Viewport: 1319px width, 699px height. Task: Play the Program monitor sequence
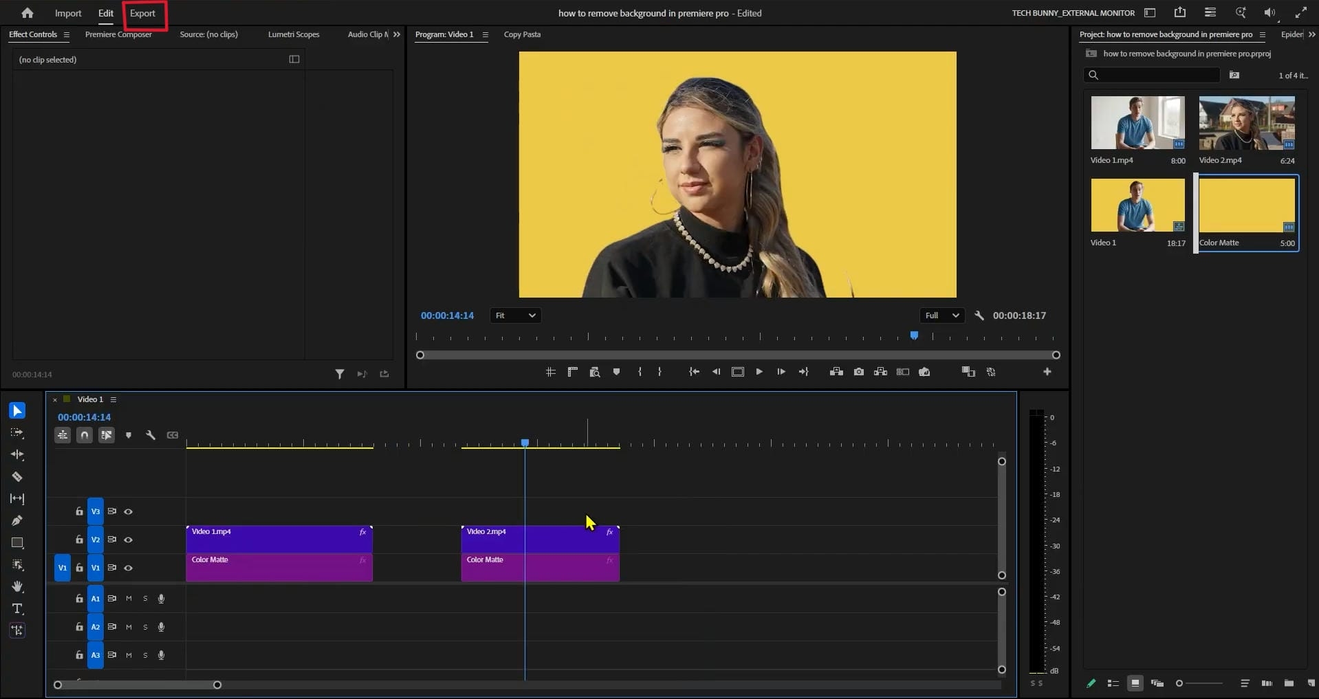click(759, 372)
